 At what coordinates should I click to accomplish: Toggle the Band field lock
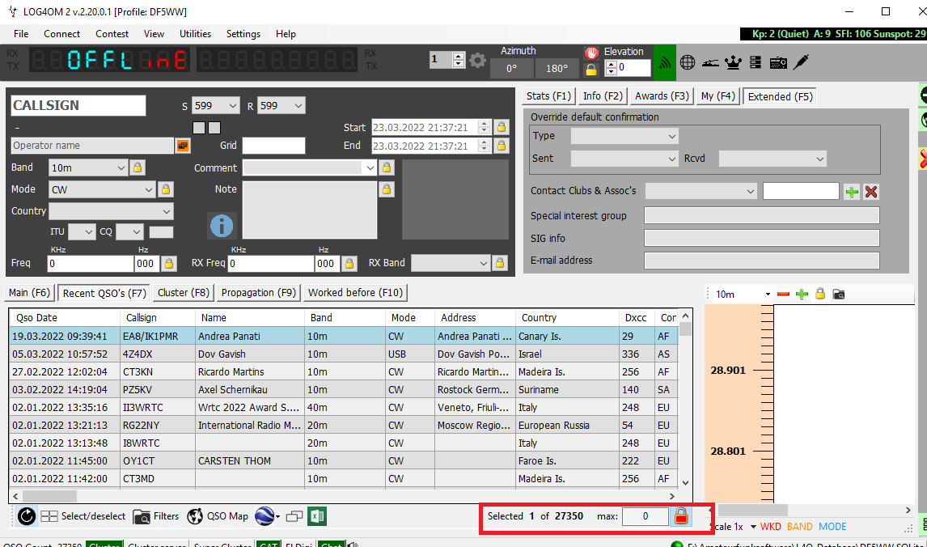pos(138,167)
